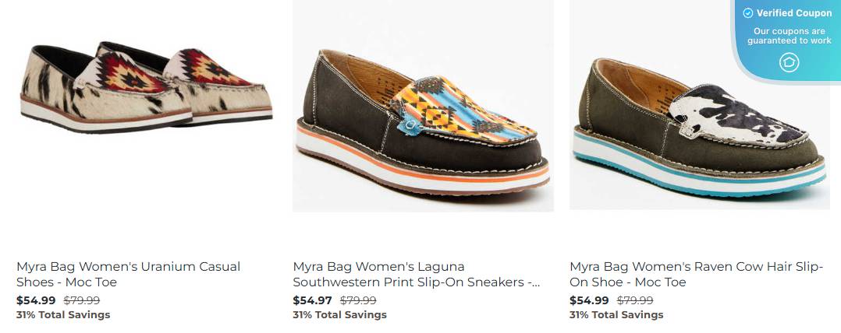Click 'Our coupons are guaranteed to work' text
The width and height of the screenshot is (841, 333).
[x=789, y=36]
